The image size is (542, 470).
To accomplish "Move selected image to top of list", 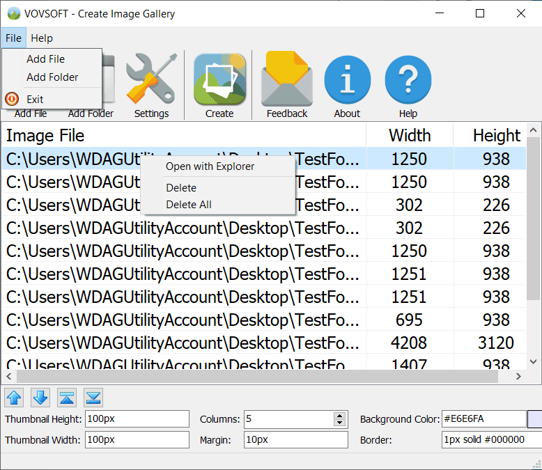I will 67,398.
